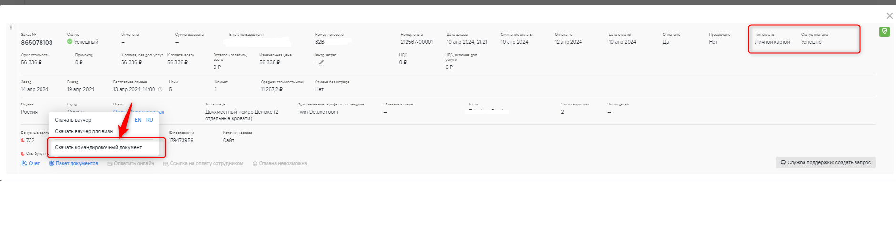Click the three-dot menu icon beside the order
The height and width of the screenshot is (228, 896).
point(11,28)
